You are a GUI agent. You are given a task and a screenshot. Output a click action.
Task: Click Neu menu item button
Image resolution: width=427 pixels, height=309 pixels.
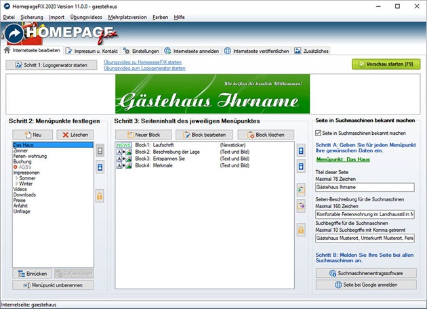pos(33,135)
